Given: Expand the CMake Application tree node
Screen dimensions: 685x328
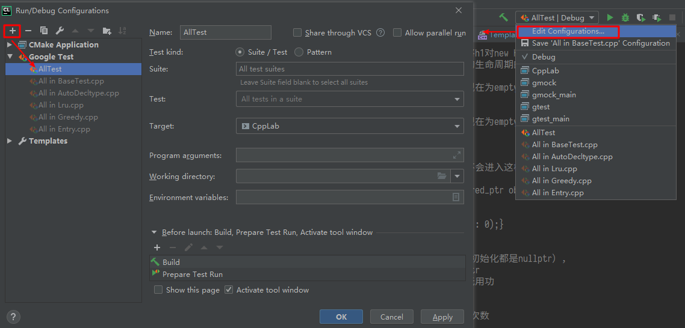Looking at the screenshot, I should [10, 45].
